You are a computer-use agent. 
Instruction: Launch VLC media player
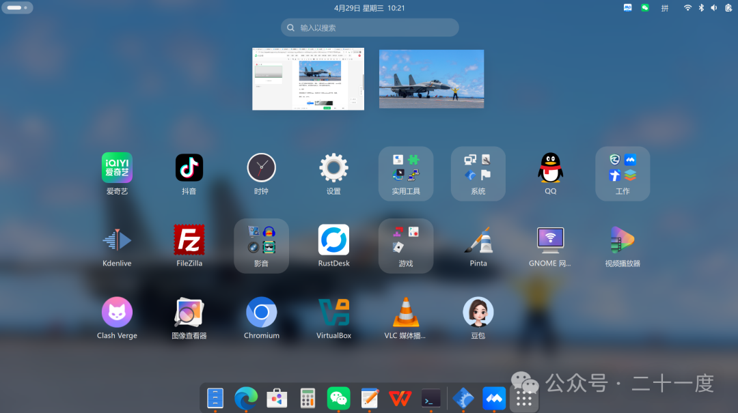[x=406, y=313]
